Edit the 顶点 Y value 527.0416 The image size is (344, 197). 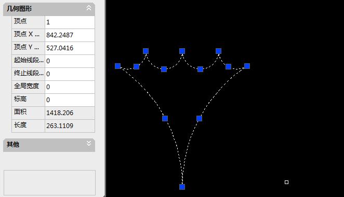click(70, 48)
